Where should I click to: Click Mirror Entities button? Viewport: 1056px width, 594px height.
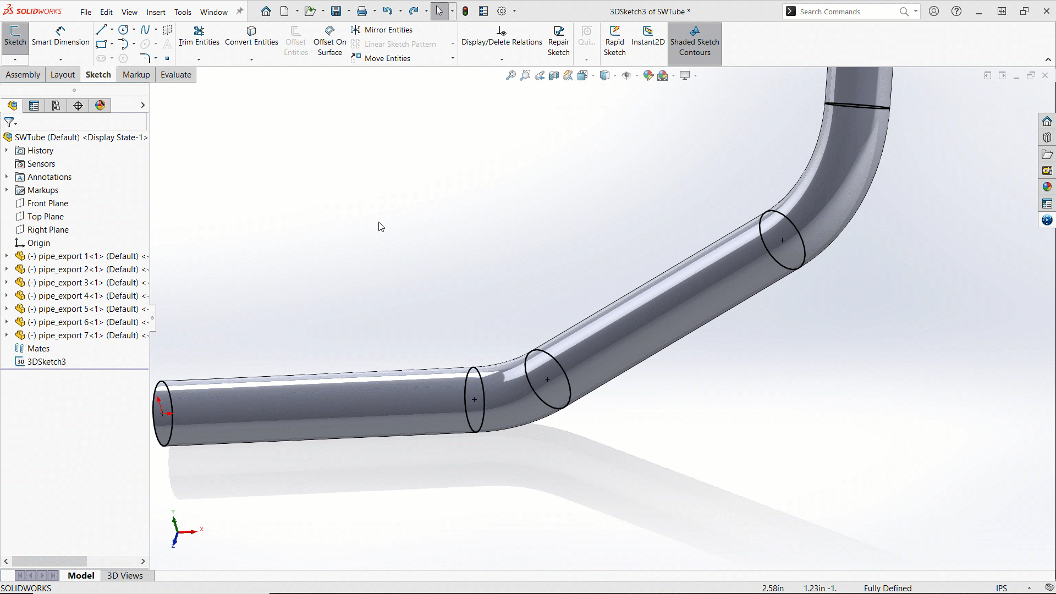coord(382,30)
